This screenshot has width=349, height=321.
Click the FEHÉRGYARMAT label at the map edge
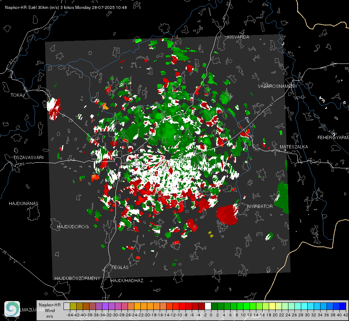coord(333,138)
